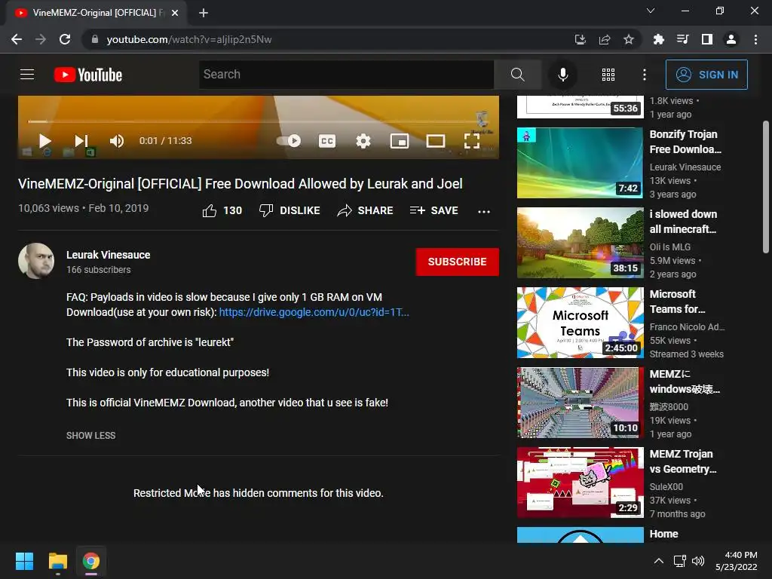772x579 pixels.
Task: Go back in browser history
Action: click(x=17, y=39)
